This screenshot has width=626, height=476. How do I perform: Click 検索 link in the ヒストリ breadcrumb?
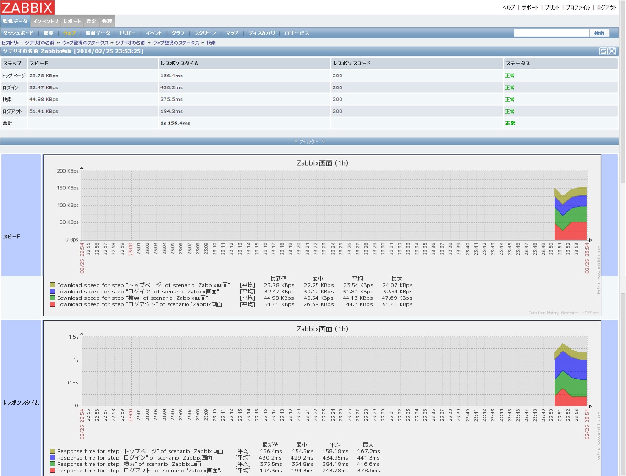211,43
